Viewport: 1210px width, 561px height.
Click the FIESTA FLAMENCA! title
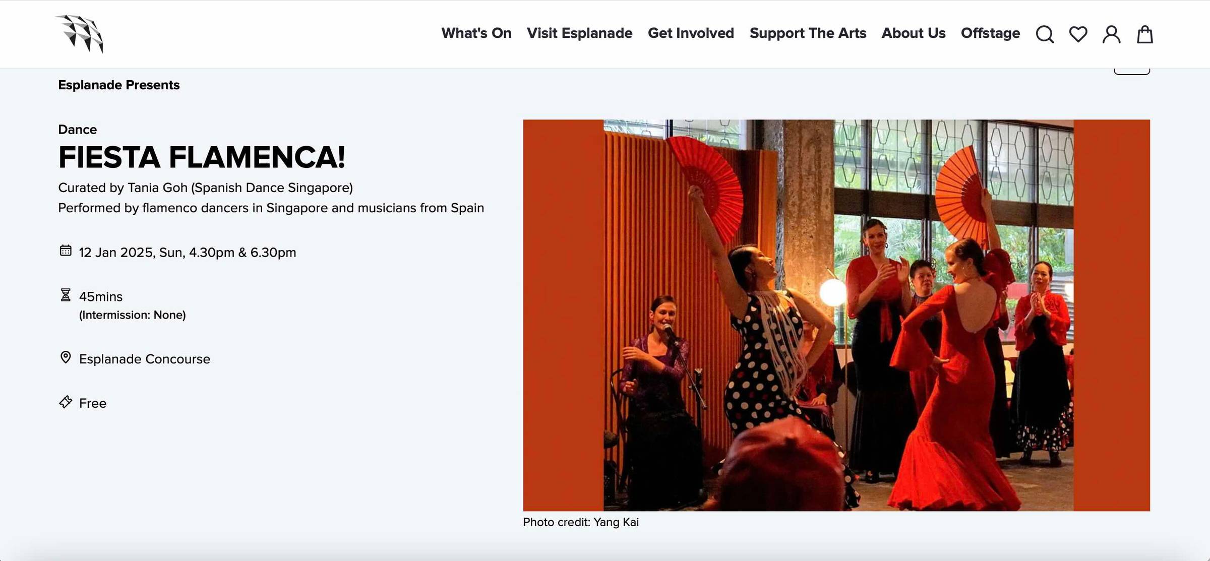(202, 157)
